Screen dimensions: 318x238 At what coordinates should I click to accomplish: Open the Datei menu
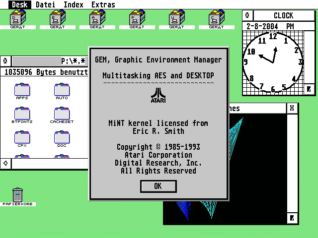point(45,4)
